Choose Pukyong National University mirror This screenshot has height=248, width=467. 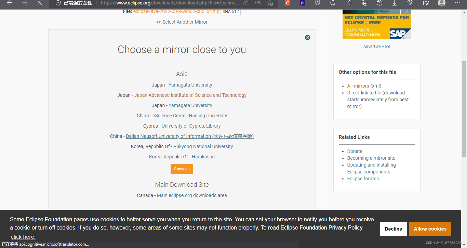coord(203,146)
